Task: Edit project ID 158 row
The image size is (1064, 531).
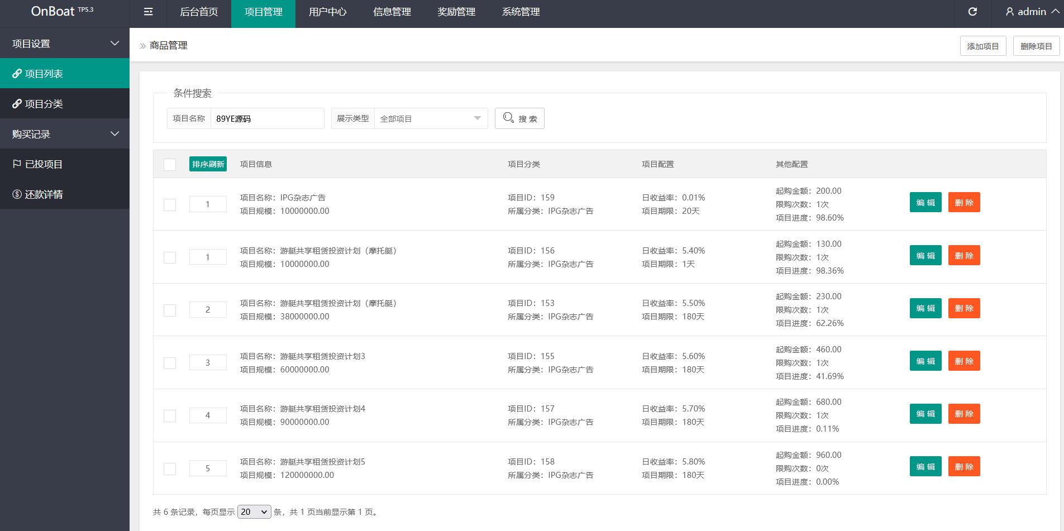Action: [925, 466]
